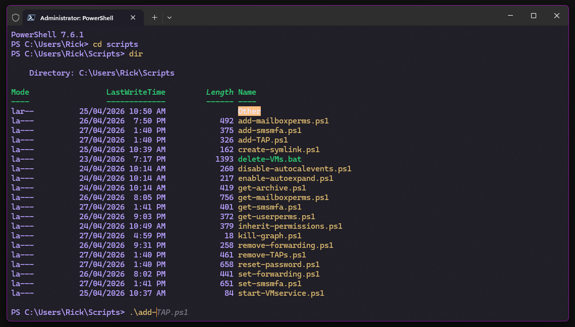Minimize the terminal window

(x=510, y=16)
